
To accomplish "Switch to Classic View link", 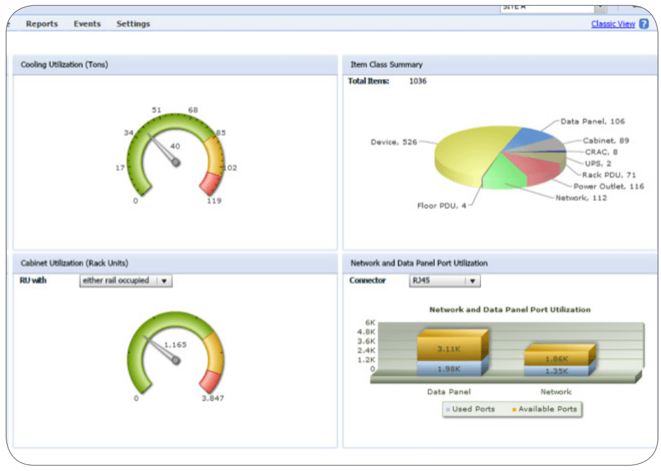I will tap(613, 24).
